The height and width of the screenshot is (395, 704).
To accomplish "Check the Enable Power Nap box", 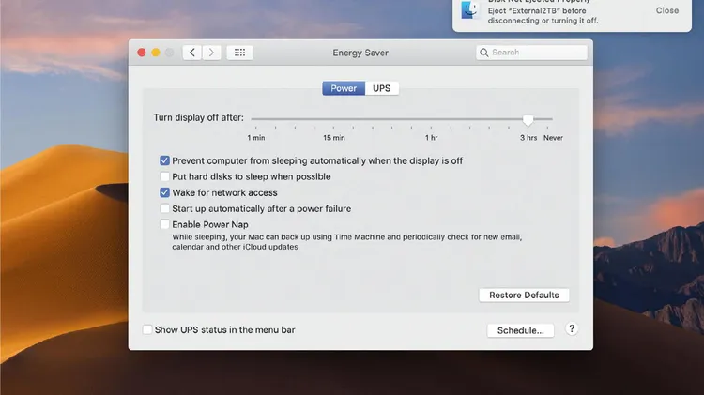I will (x=165, y=224).
